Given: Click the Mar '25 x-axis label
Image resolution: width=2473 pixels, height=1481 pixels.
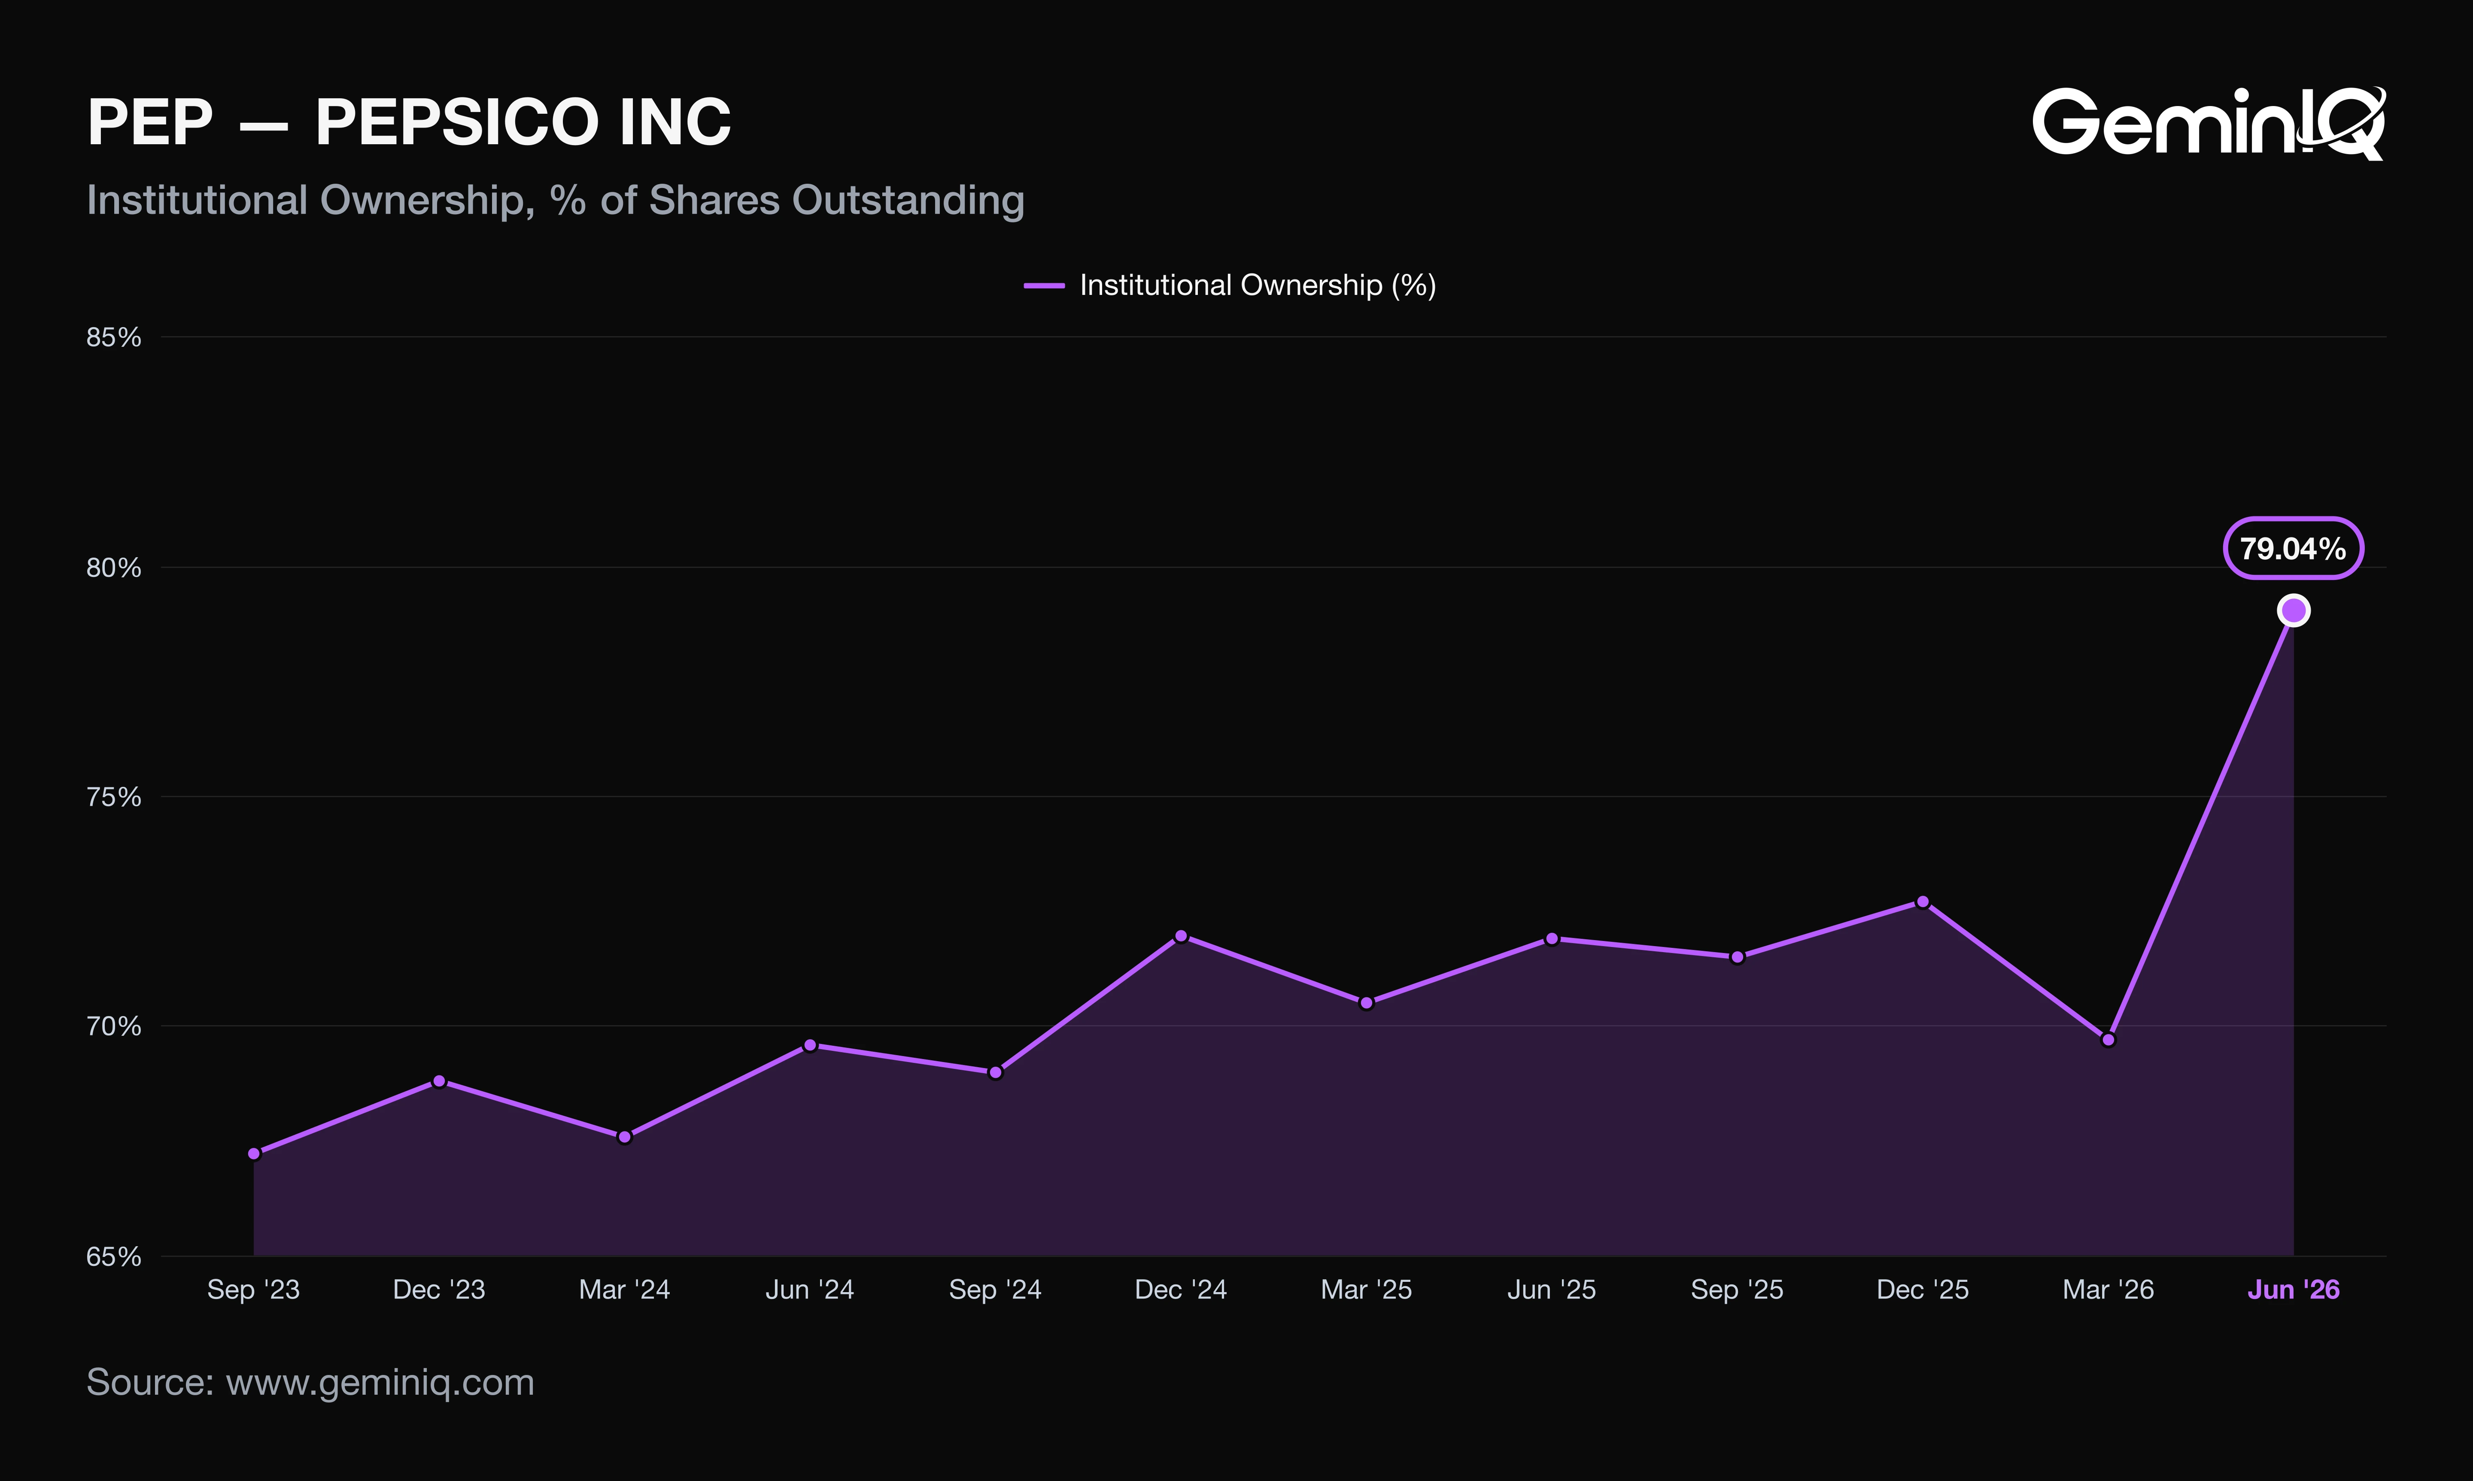Looking at the screenshot, I should click(x=1366, y=1290).
